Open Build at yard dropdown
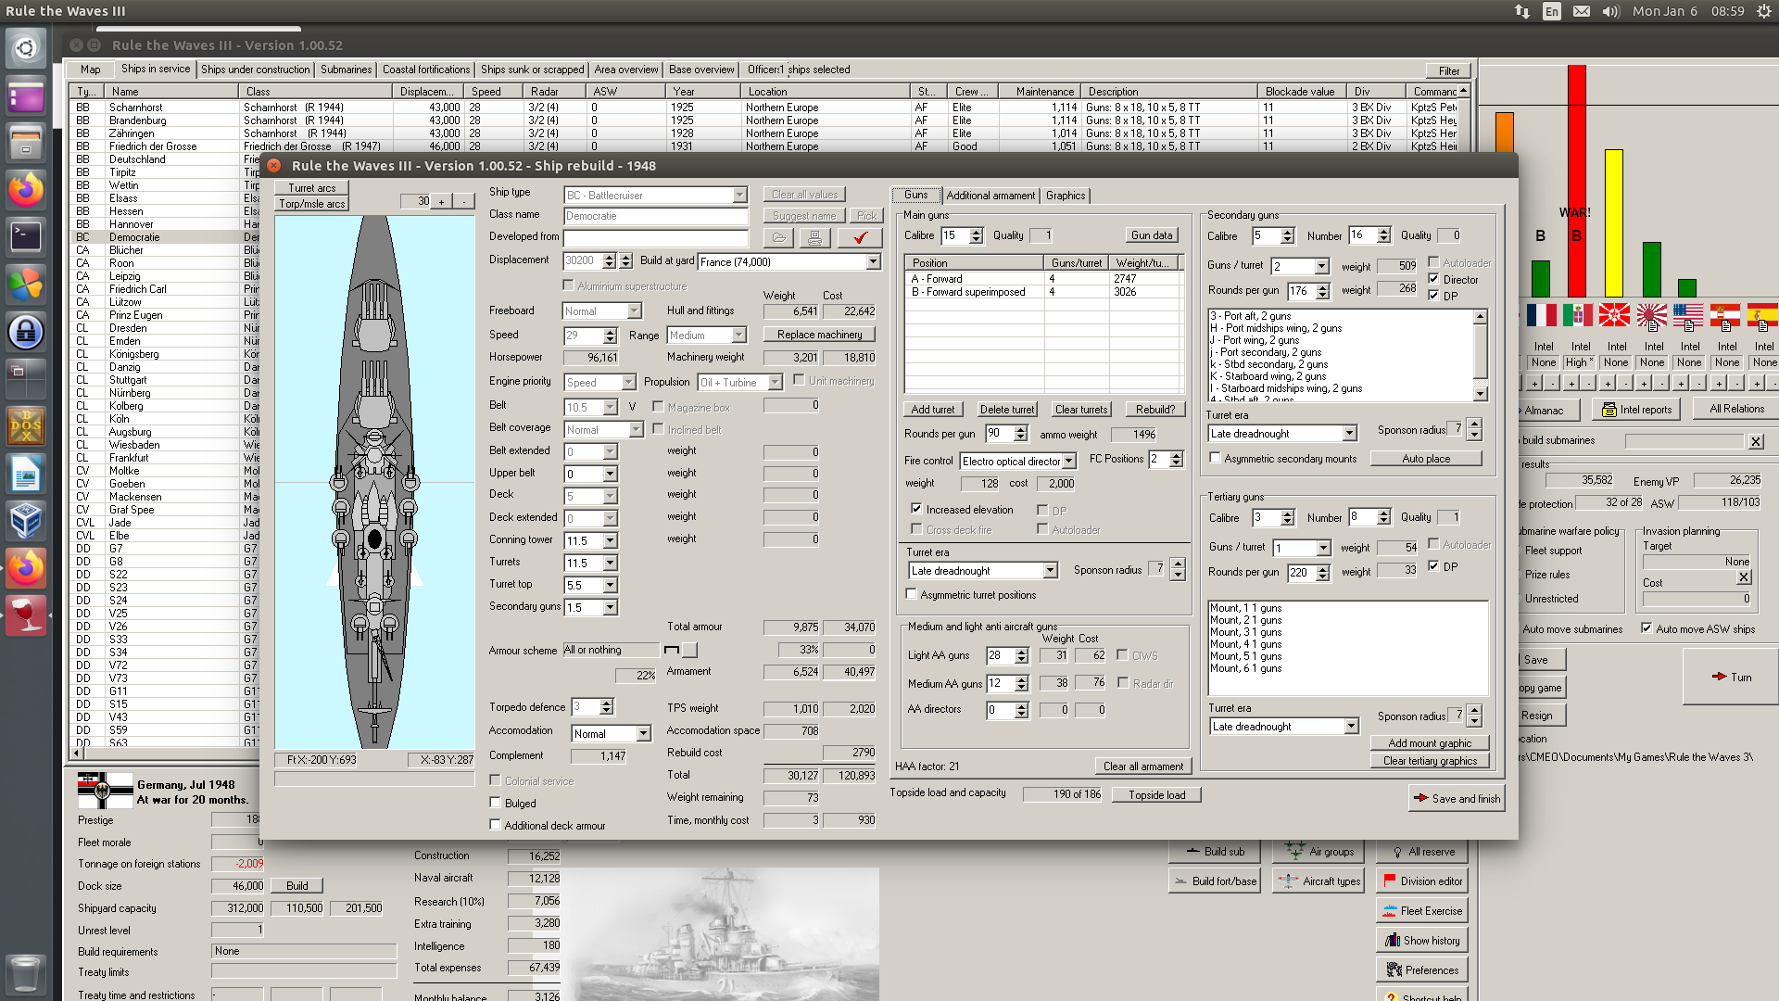The image size is (1779, 1001). coord(873,262)
